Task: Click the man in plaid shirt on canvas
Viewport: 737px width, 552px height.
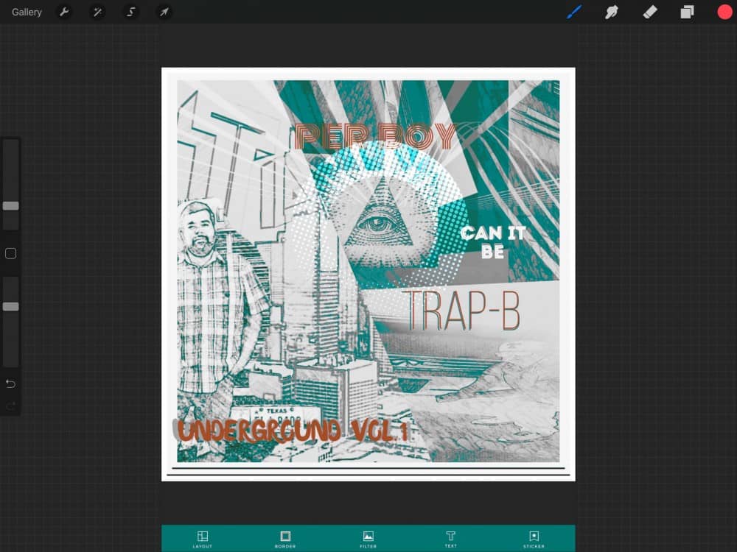Action: click(x=219, y=300)
